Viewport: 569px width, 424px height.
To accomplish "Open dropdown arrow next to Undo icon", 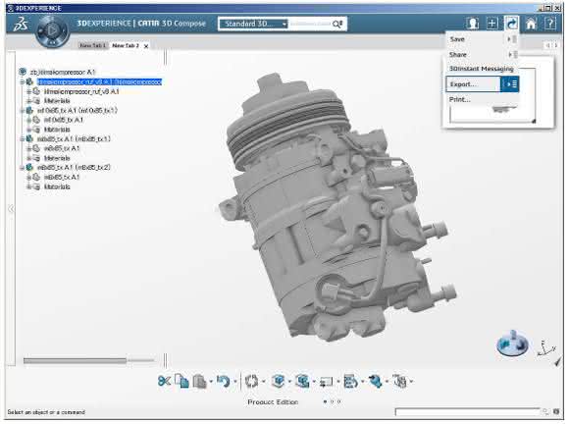I will point(235,381).
